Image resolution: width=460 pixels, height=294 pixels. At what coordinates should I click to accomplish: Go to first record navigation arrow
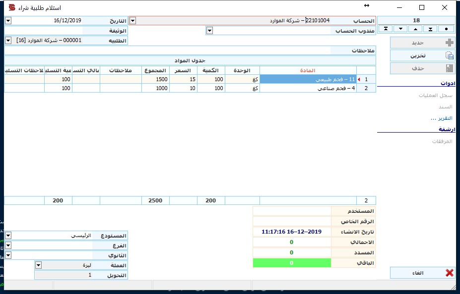coord(386,29)
